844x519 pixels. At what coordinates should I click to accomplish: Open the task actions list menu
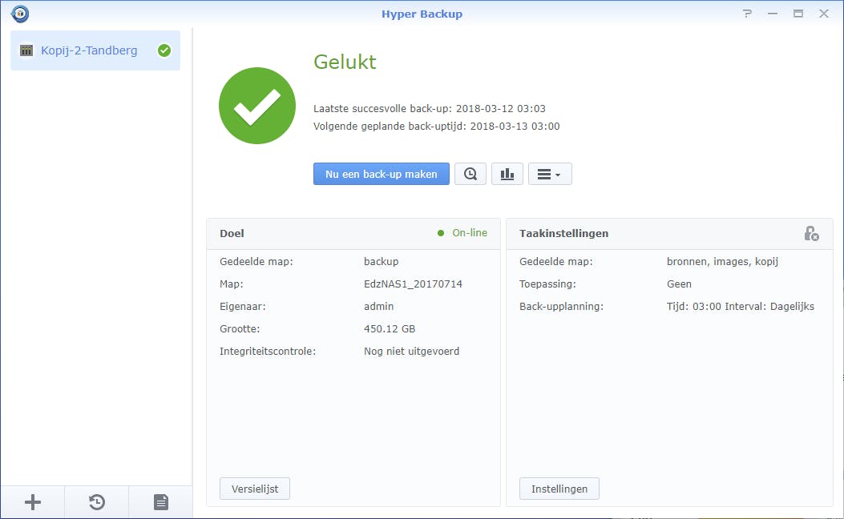pyautogui.click(x=544, y=174)
